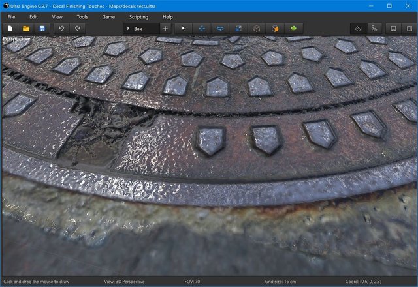Toggle the object view mode icon
The image size is (418, 287).
pos(359,29)
